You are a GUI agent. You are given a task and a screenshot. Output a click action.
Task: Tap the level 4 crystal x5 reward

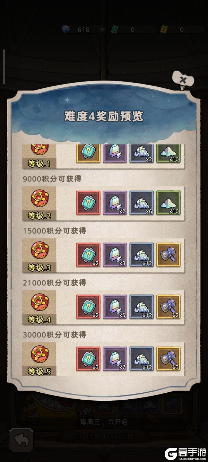point(115,307)
